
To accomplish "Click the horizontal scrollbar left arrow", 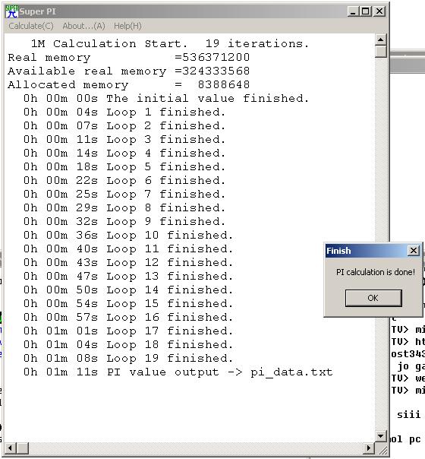I will click(x=10, y=448).
